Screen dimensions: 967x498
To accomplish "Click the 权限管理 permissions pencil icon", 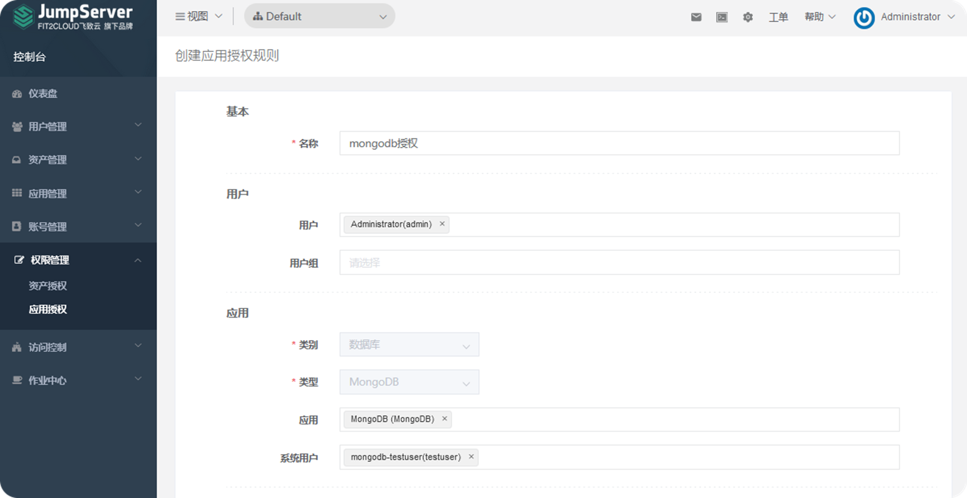I will [19, 260].
